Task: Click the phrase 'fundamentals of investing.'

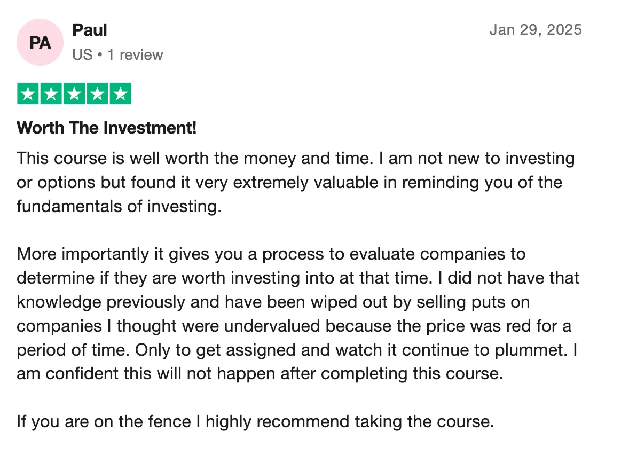Action: [119, 206]
